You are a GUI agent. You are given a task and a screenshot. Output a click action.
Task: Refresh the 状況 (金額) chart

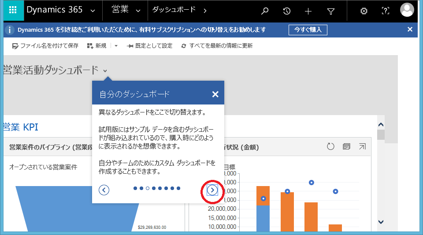tap(330, 146)
